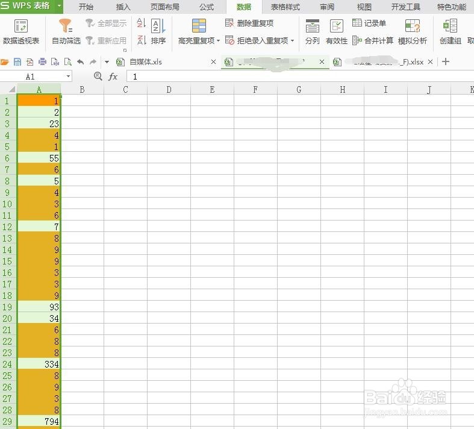This screenshot has height=429, width=474.
Task: Click the AutoFilter (自动筛选) funnel icon
Action: (x=65, y=26)
